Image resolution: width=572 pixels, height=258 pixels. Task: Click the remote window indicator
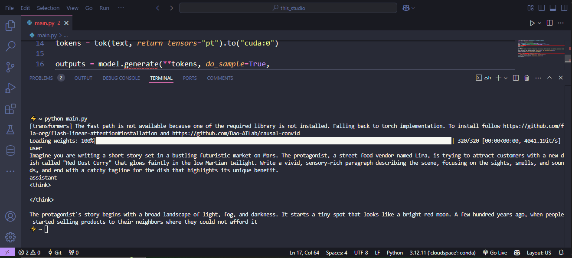click(x=7, y=253)
